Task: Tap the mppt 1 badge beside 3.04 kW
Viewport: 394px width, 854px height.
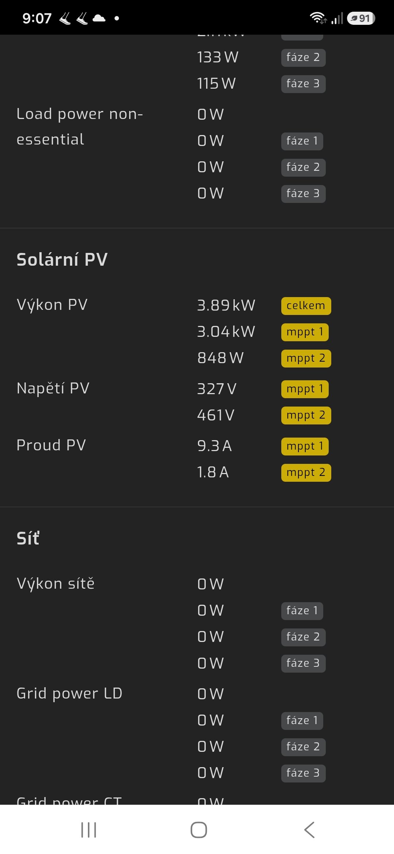Action: click(305, 332)
